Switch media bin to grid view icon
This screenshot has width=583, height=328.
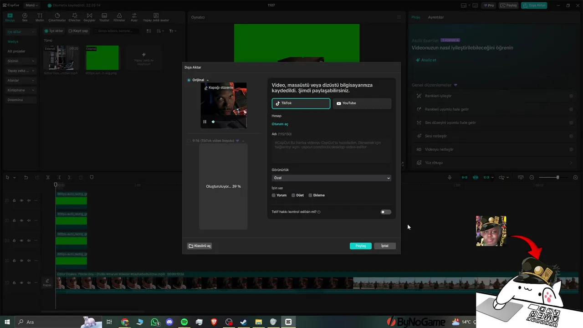(x=148, y=31)
